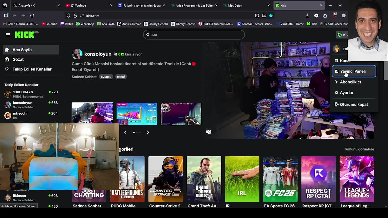Image resolution: width=388 pixels, height=218 pixels.
Task: Reload the page
Action: tap(32, 15)
